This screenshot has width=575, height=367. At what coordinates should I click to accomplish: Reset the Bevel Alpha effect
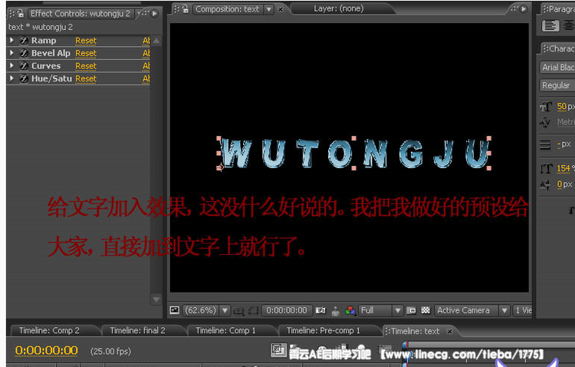pyautogui.click(x=86, y=53)
